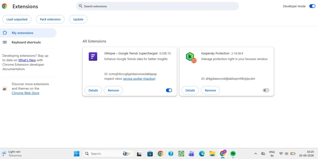Viewport: 318px width, 159px height.
Task: Focus the Search extensions field
Action: click(x=157, y=6)
